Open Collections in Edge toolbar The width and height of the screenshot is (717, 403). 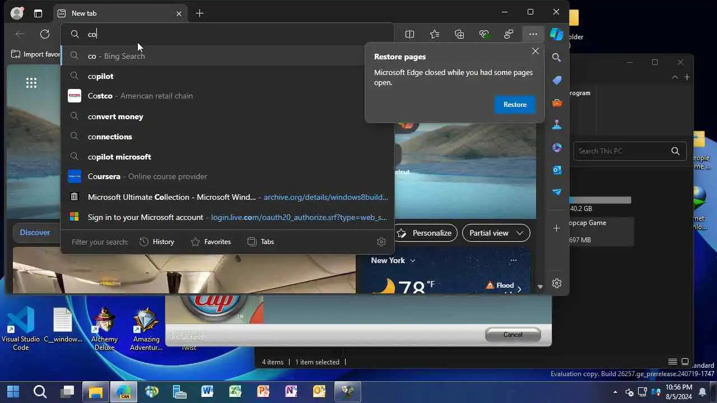pos(459,34)
